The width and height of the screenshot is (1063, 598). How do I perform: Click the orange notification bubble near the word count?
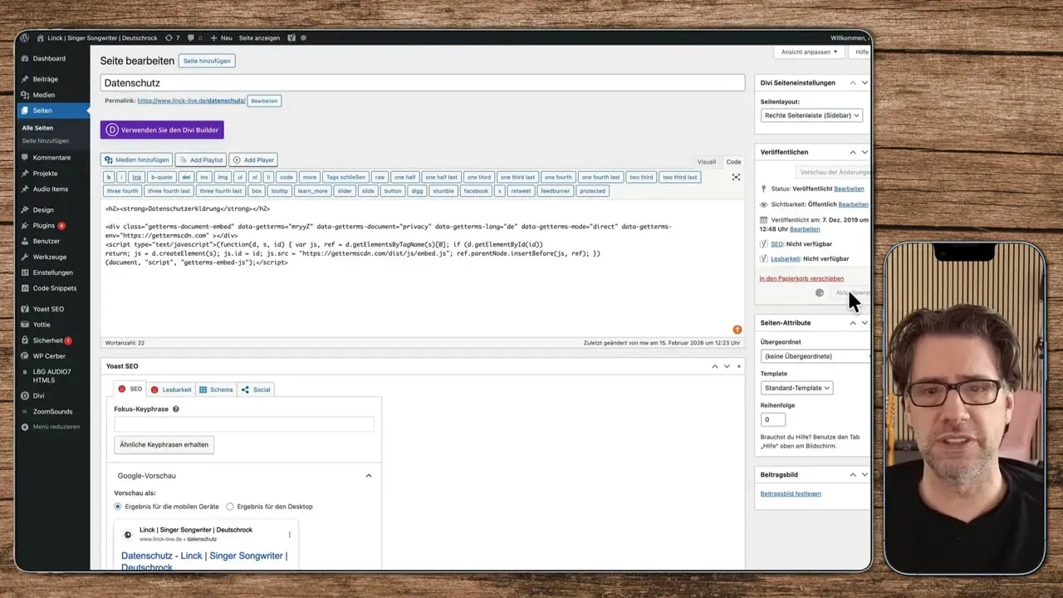737,330
